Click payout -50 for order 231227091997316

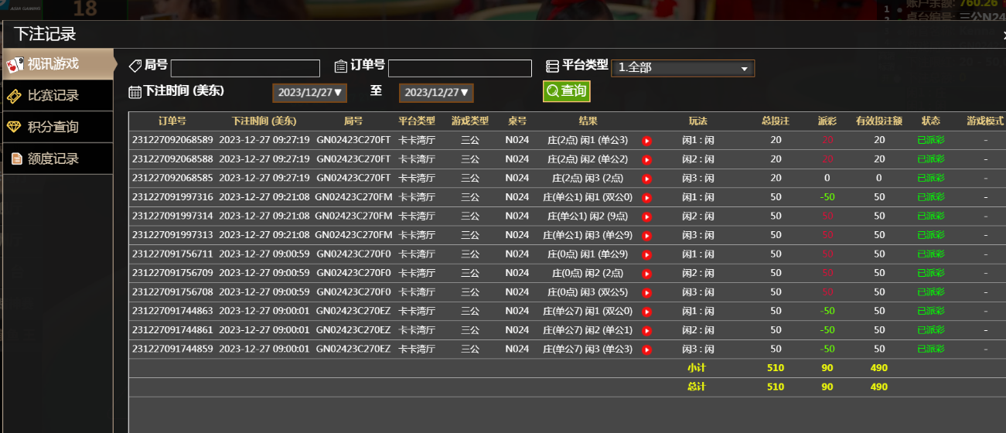coord(827,197)
